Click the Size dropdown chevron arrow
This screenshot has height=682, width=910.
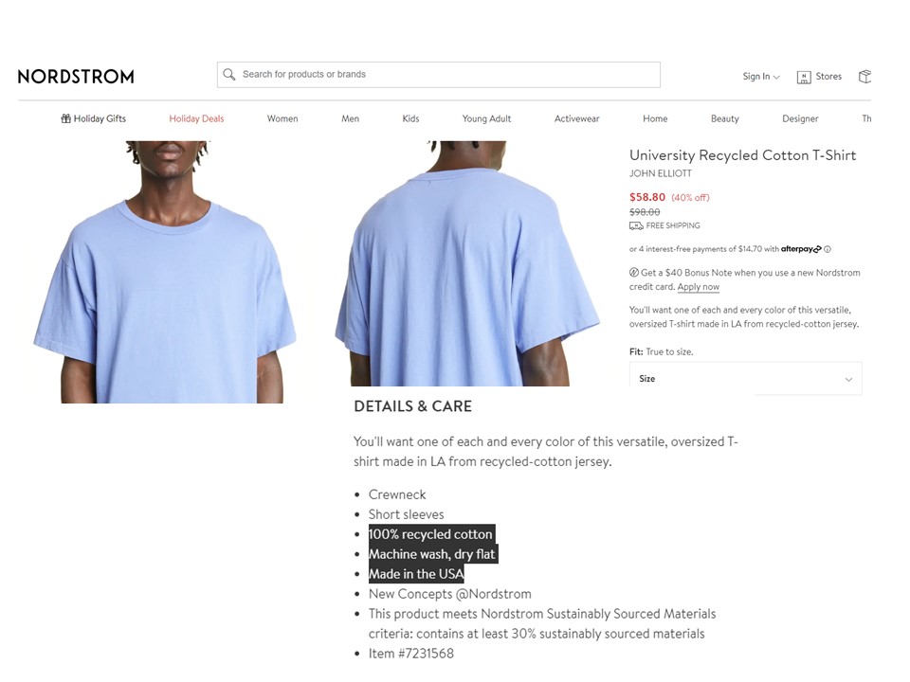coord(848,379)
